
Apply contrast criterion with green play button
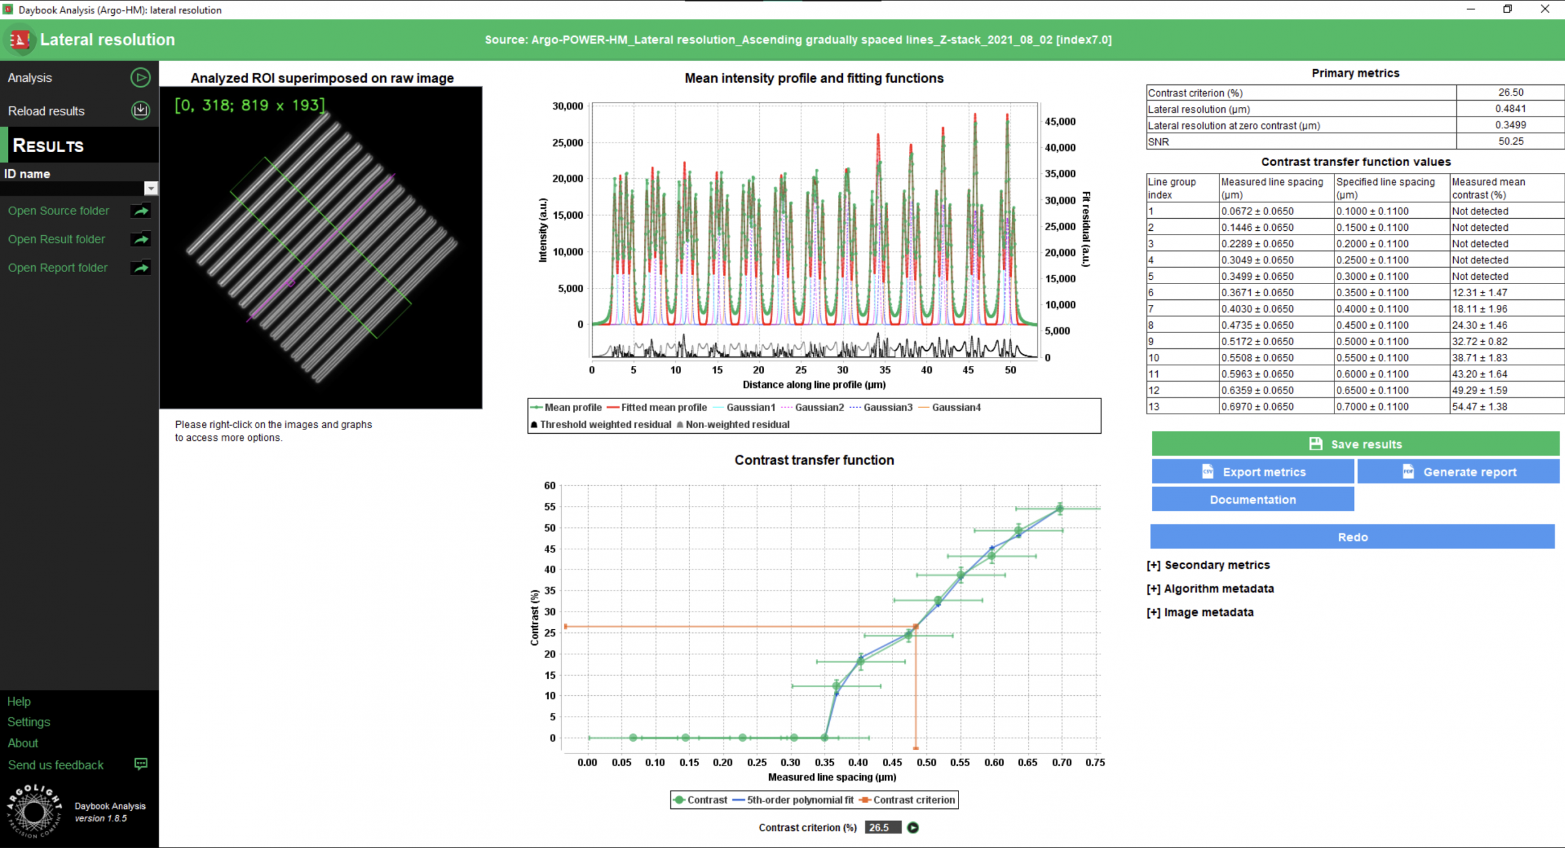pyautogui.click(x=913, y=827)
